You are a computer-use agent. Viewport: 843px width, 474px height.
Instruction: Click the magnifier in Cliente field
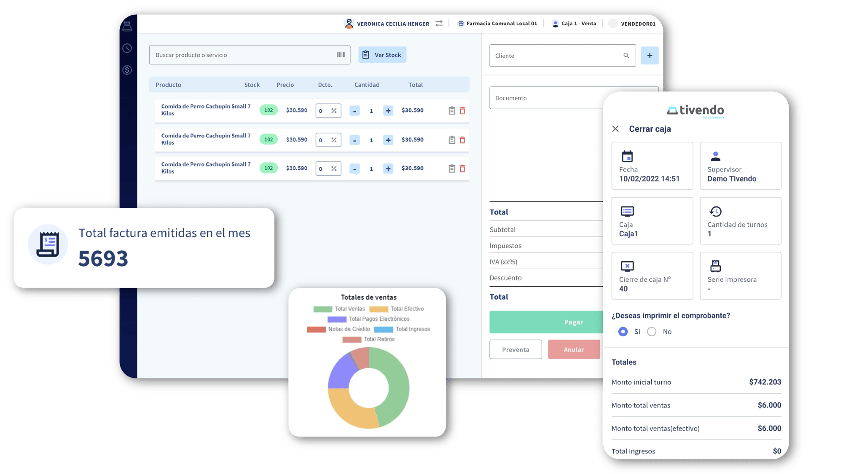626,56
